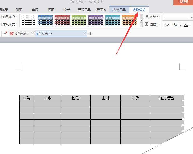Click the 未登录 login button
193x154 pixels.
(183, 2)
